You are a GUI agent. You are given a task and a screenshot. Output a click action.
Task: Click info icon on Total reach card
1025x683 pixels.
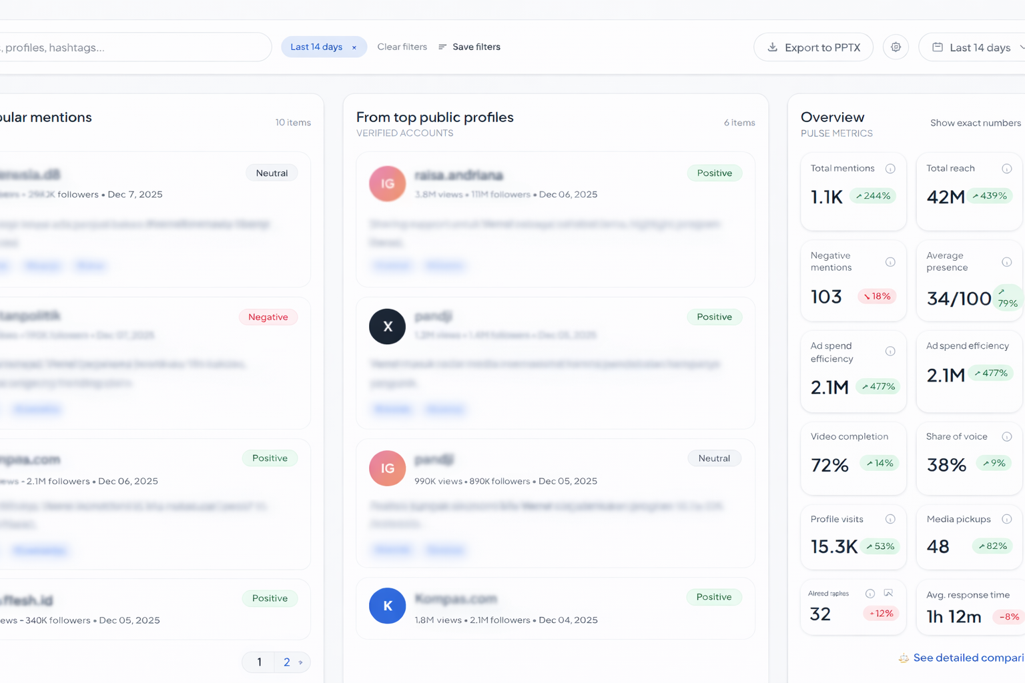pos(1006,169)
